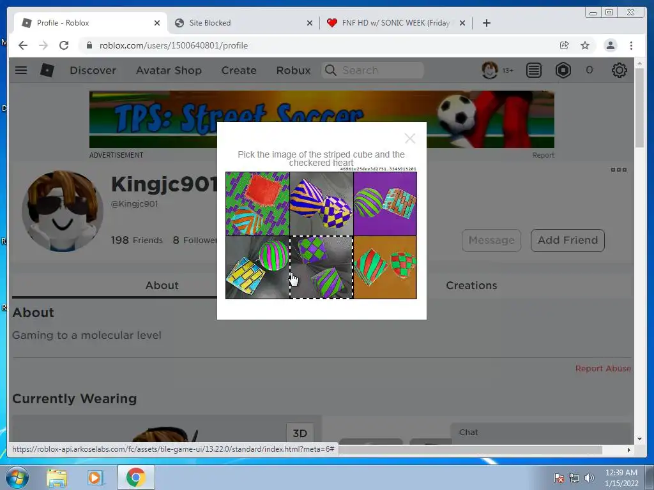Open the Windows Start menu
The height and width of the screenshot is (490, 654).
(x=17, y=477)
